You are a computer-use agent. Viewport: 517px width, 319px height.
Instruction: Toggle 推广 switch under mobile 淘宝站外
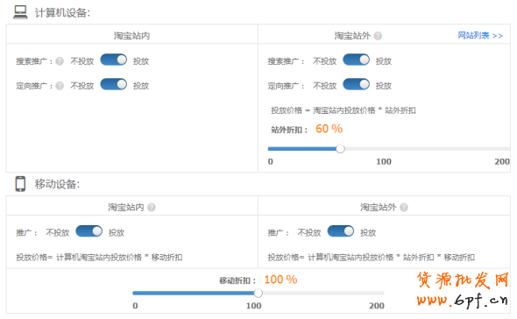click(x=341, y=231)
